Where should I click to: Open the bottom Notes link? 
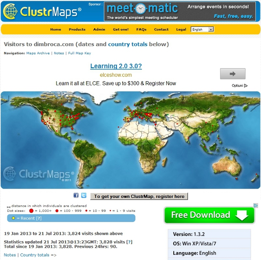tap(10, 255)
